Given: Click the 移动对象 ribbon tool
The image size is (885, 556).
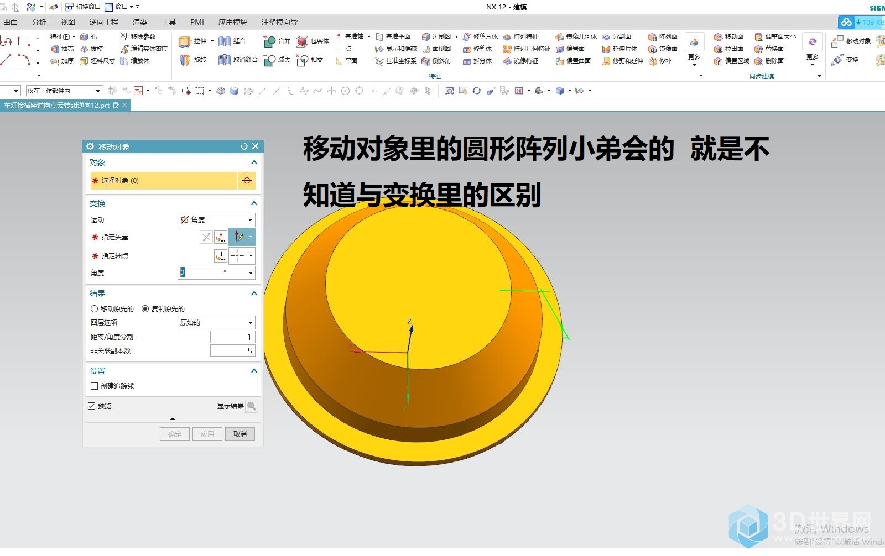Looking at the screenshot, I should click(851, 41).
